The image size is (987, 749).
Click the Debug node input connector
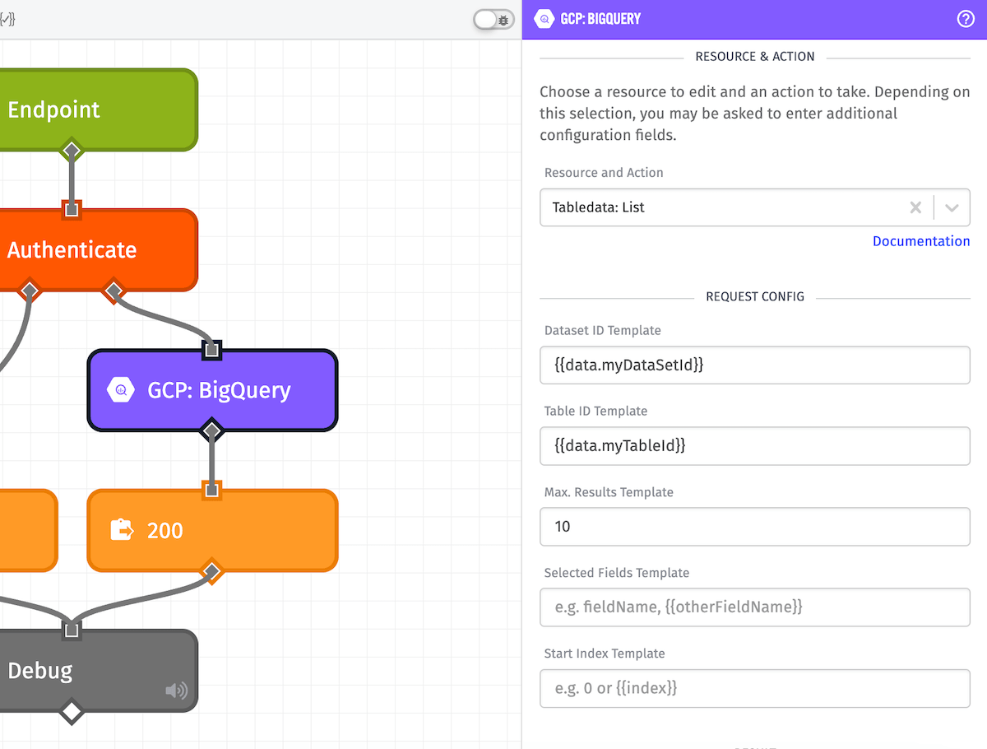(72, 630)
